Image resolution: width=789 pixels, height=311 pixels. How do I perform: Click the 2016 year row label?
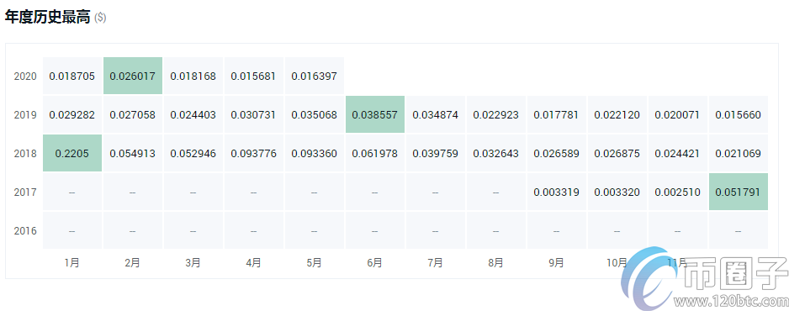[x=25, y=231]
